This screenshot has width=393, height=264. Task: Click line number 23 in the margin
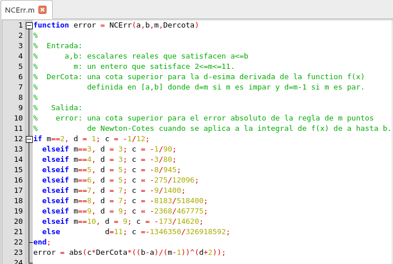point(18,252)
